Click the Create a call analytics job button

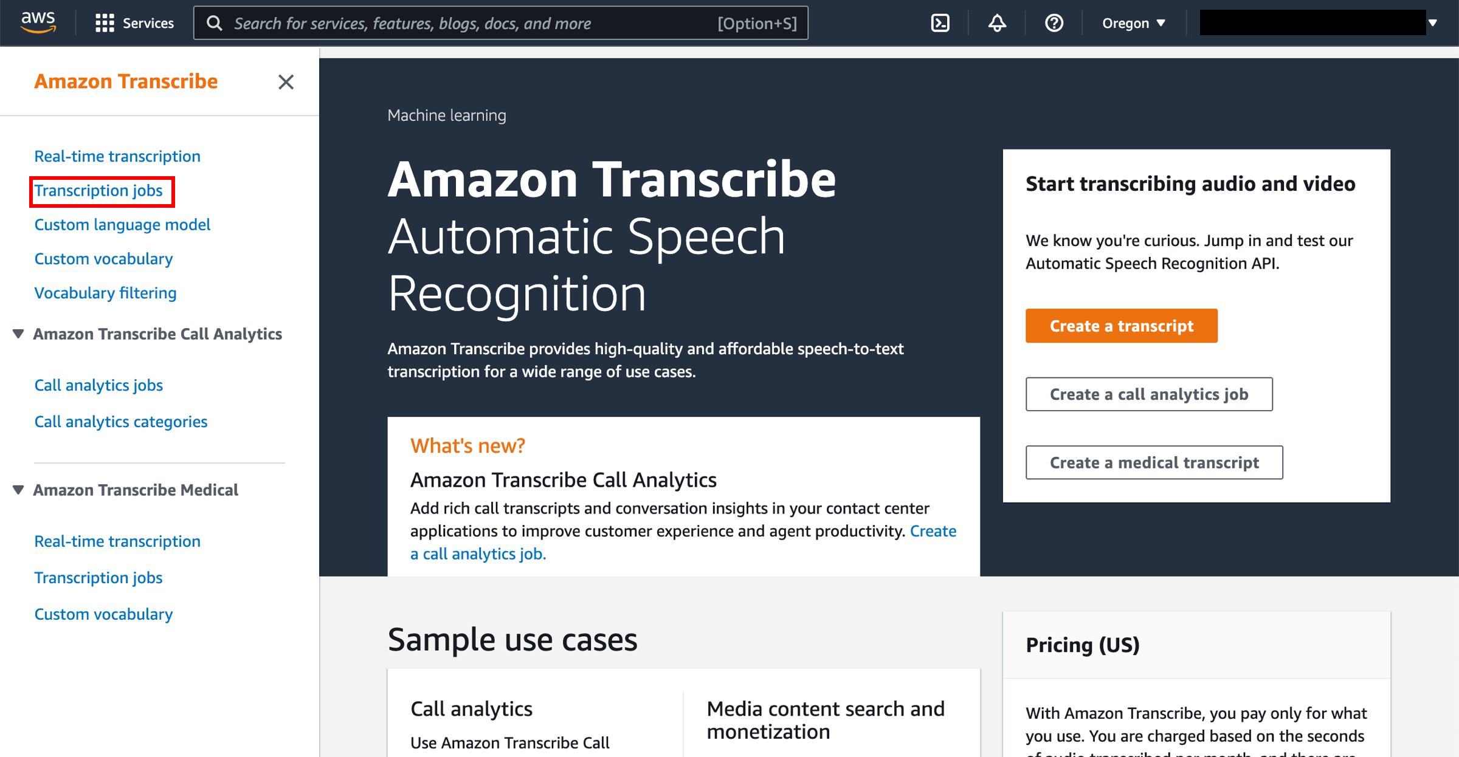tap(1148, 394)
